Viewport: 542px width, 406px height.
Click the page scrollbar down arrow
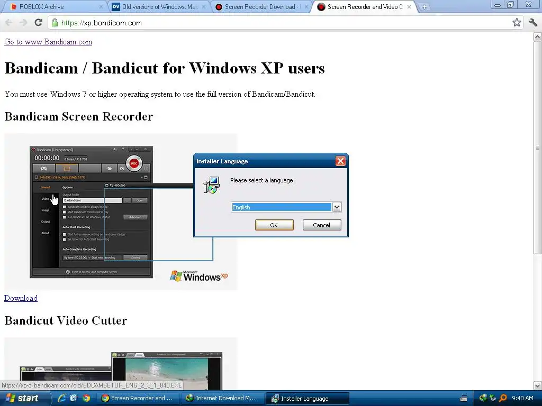coord(538,385)
